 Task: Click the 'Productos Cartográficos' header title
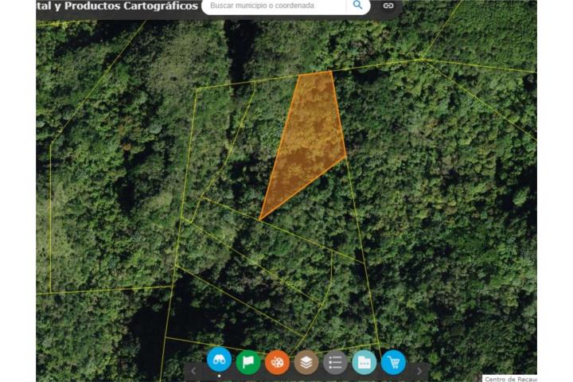[x=131, y=6]
